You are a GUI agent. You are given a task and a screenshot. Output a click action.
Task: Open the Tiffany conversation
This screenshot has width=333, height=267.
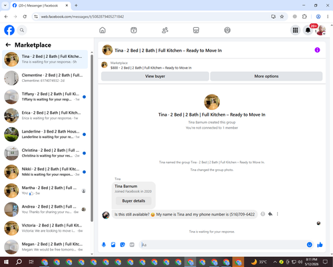[45, 97]
